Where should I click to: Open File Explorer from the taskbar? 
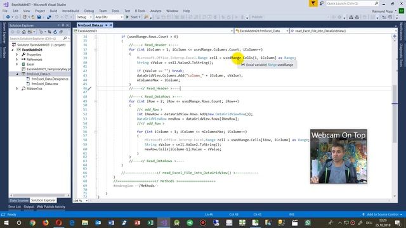(x=85, y=222)
